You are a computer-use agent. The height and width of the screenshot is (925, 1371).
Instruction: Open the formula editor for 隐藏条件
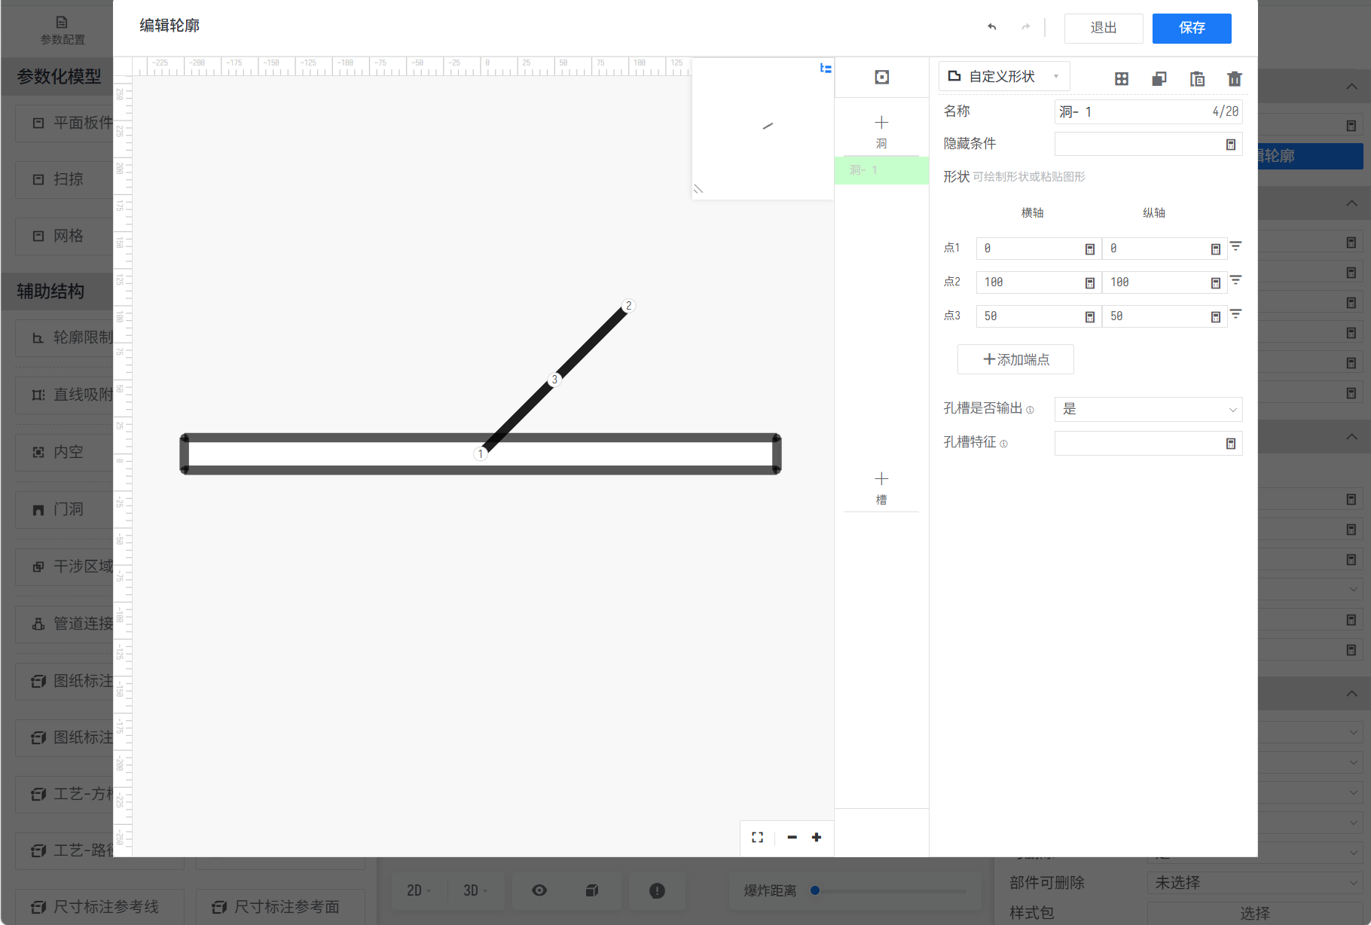click(x=1231, y=144)
